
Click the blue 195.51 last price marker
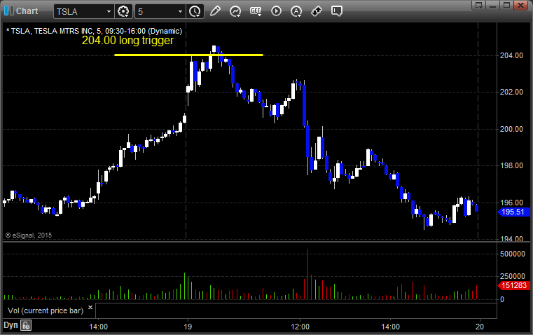click(x=513, y=212)
